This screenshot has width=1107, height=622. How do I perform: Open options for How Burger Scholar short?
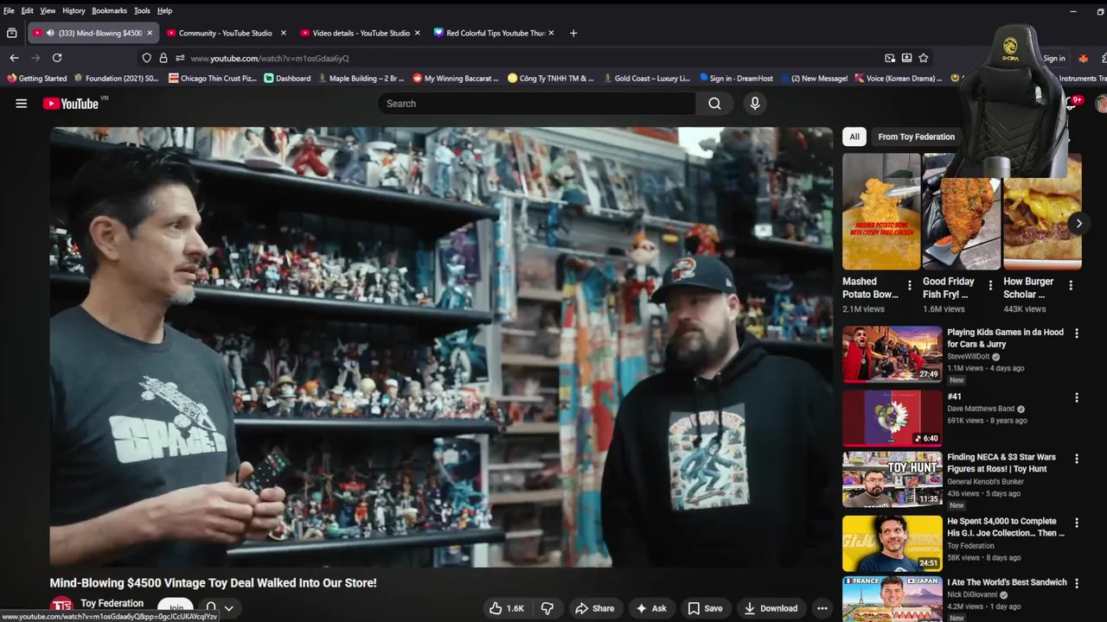1071,286
